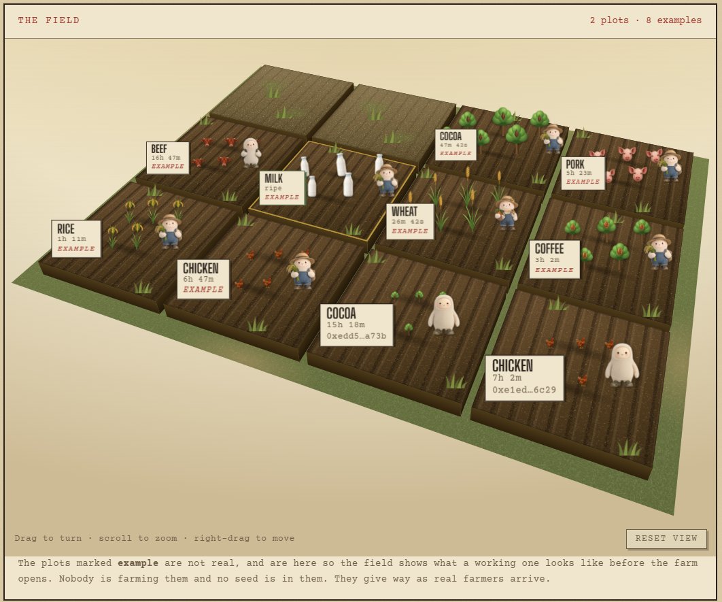Image resolution: width=722 pixels, height=602 pixels.
Task: Click the RESET VIEW button
Action: [666, 539]
